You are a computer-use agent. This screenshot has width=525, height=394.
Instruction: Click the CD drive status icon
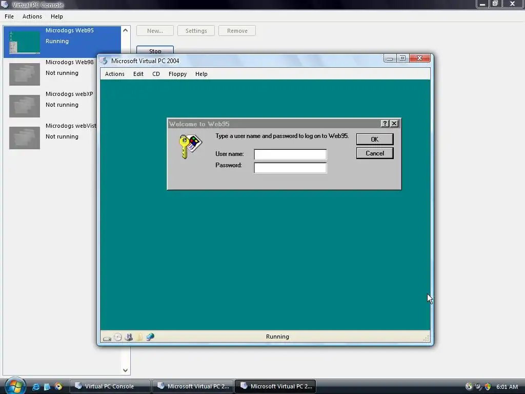118,337
